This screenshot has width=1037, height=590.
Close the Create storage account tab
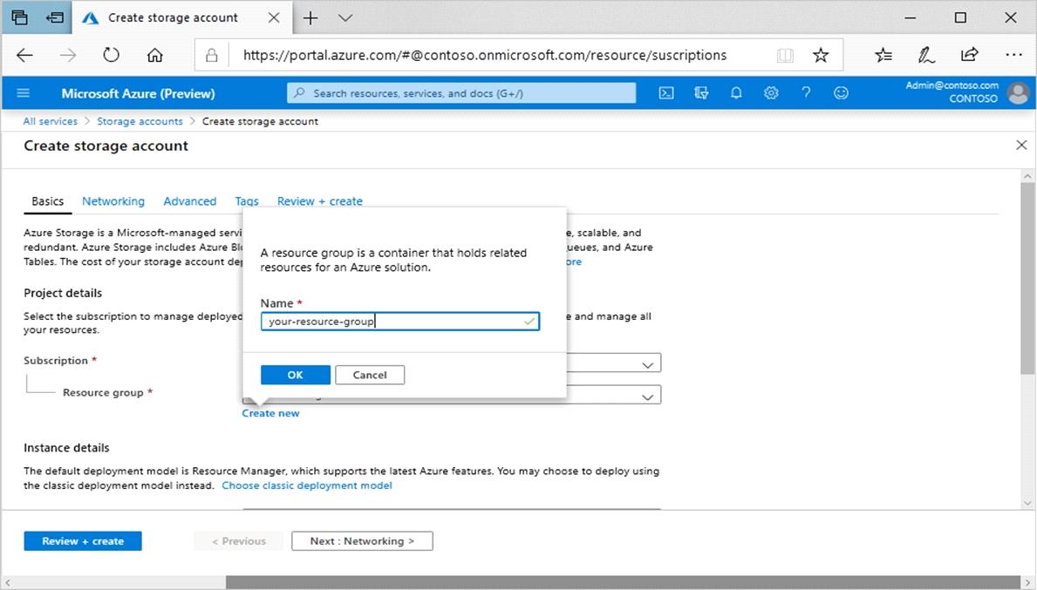(274, 17)
